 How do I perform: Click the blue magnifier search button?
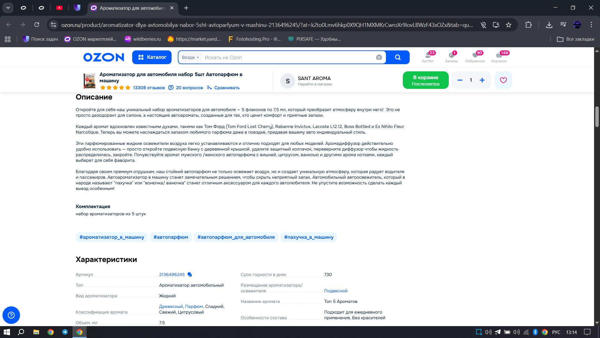pos(397,57)
